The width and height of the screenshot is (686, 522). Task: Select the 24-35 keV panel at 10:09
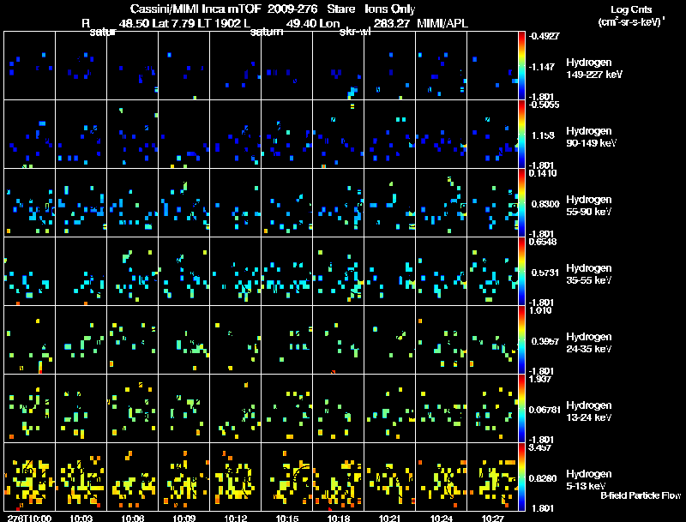(x=184, y=339)
